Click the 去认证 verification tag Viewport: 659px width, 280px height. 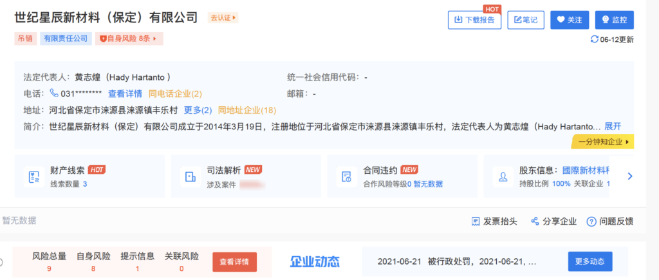pos(223,17)
